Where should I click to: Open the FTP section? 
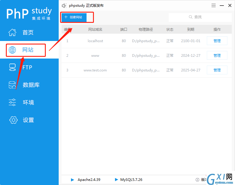click(x=27, y=67)
